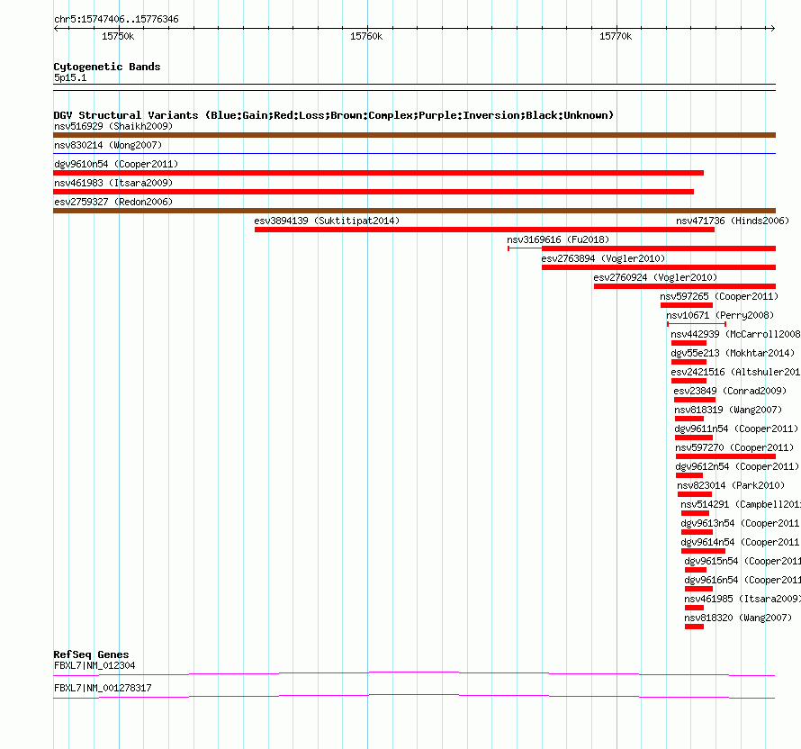801x749 pixels.
Task: Select the nsv3169616 variant bar
Action: click(x=642, y=248)
